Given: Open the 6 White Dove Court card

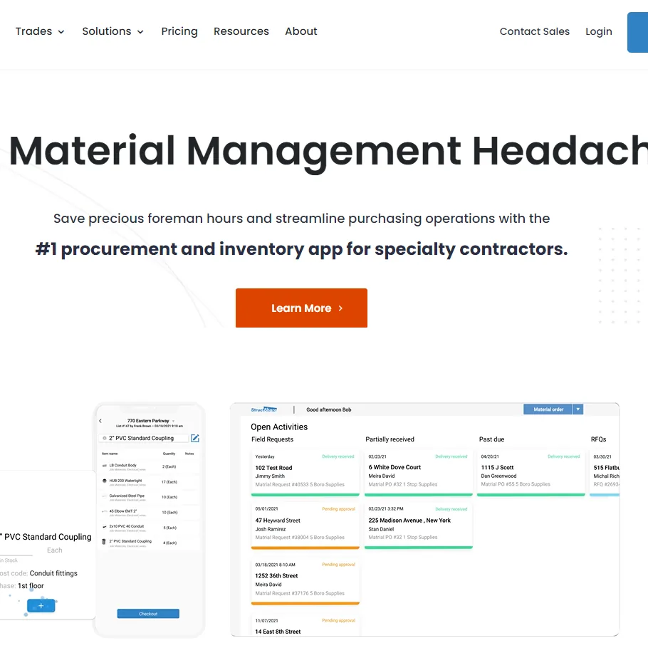Looking at the screenshot, I should pos(418,473).
